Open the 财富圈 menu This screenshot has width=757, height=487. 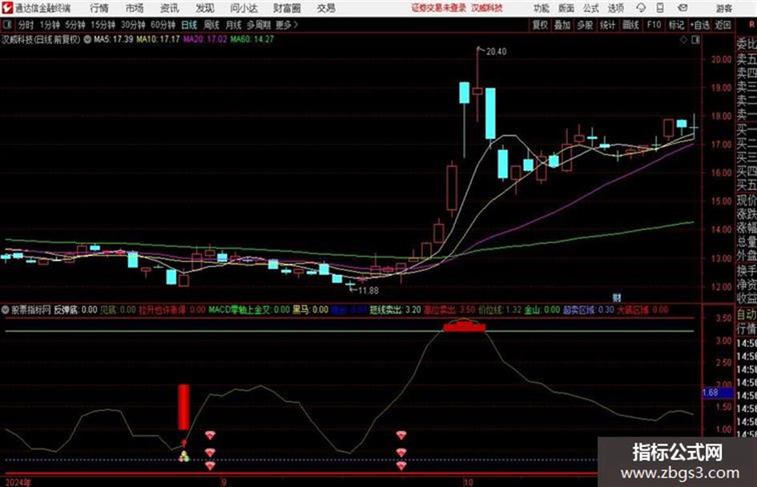[287, 8]
